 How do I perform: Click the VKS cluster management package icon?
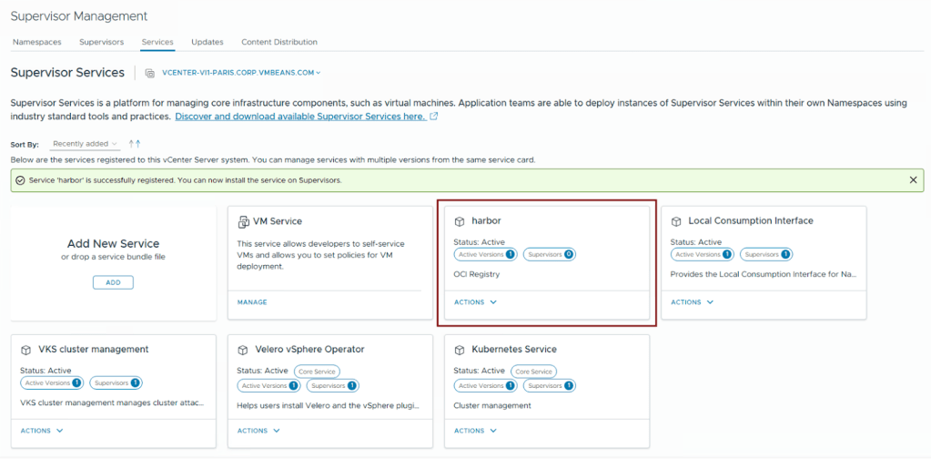26,350
